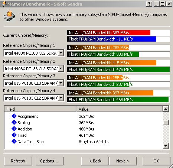The height and width of the screenshot is (168, 173).
Task: Click the Int ALU/RAM 415 MB/s bar
Action: click(112, 63)
